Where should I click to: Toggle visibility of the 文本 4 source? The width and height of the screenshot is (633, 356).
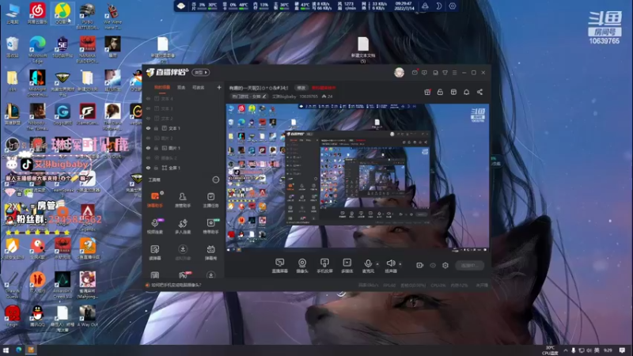click(148, 98)
